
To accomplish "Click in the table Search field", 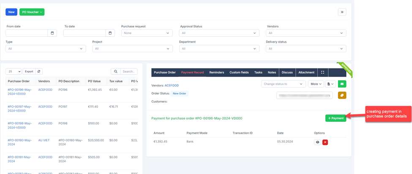I will (129, 72).
